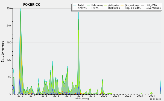Select the Total legend entry
The width and height of the screenshot is (164, 101).
click(x=79, y=5)
